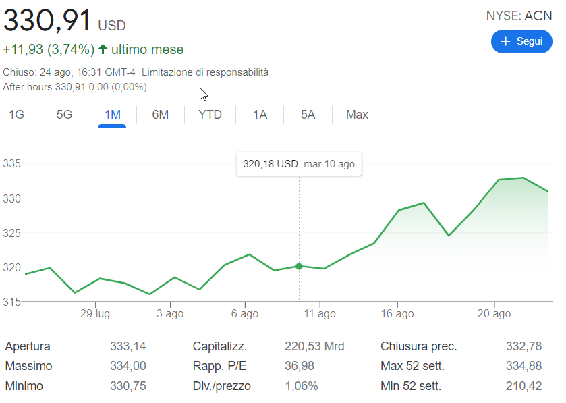566x403 pixels.
Task: Select the 5G time range tab
Action: point(64,115)
